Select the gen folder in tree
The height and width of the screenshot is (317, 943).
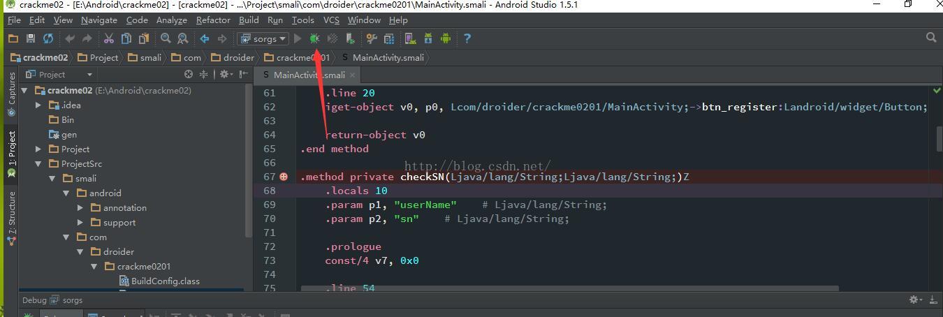click(62, 134)
